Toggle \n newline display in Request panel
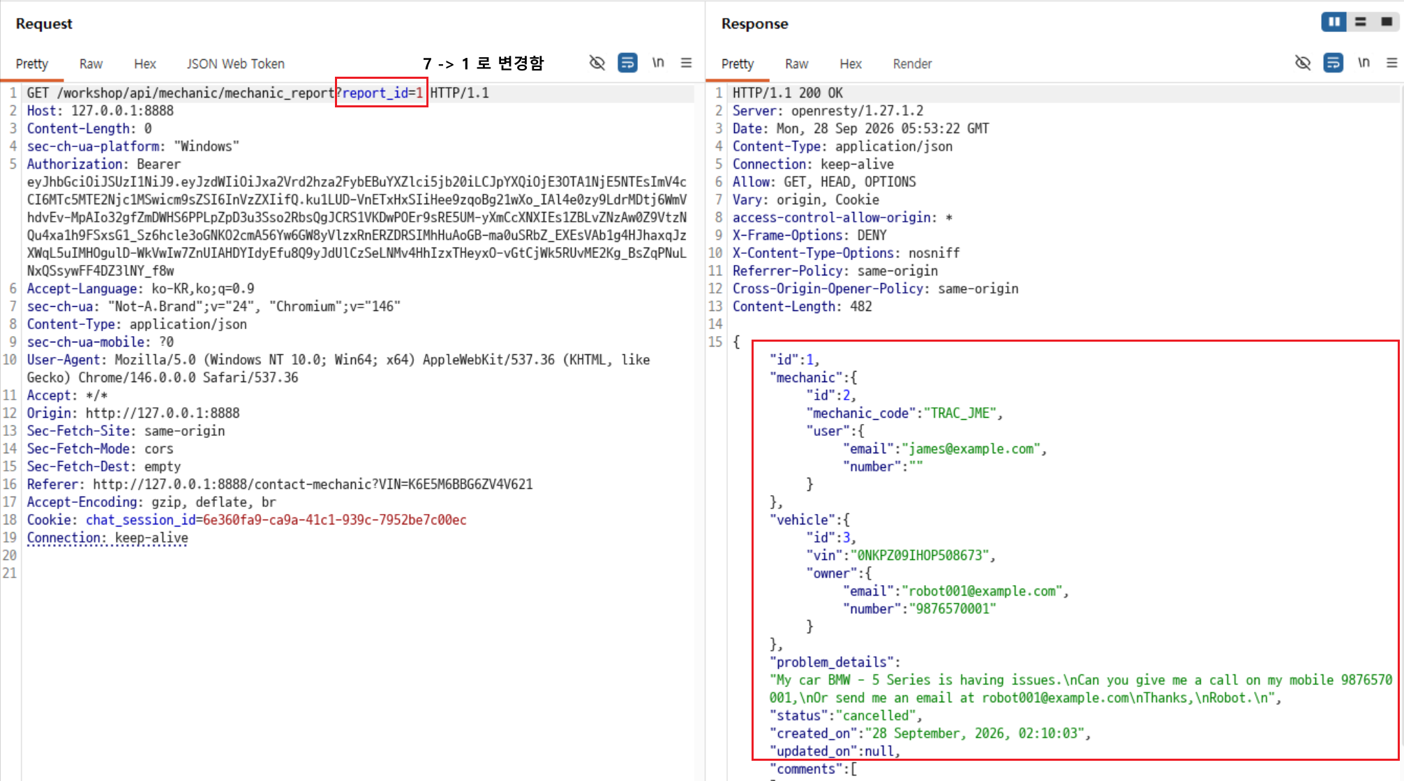The height and width of the screenshot is (781, 1404). pyautogui.click(x=658, y=63)
